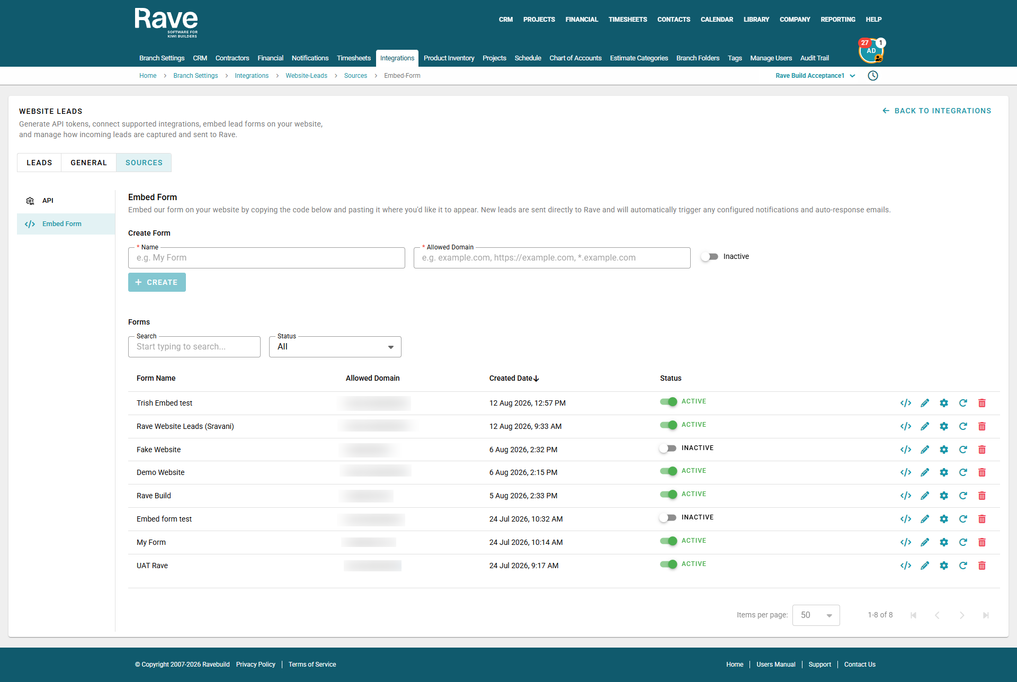Open the LIBRARY main menu
This screenshot has height=682, width=1017.
point(756,20)
